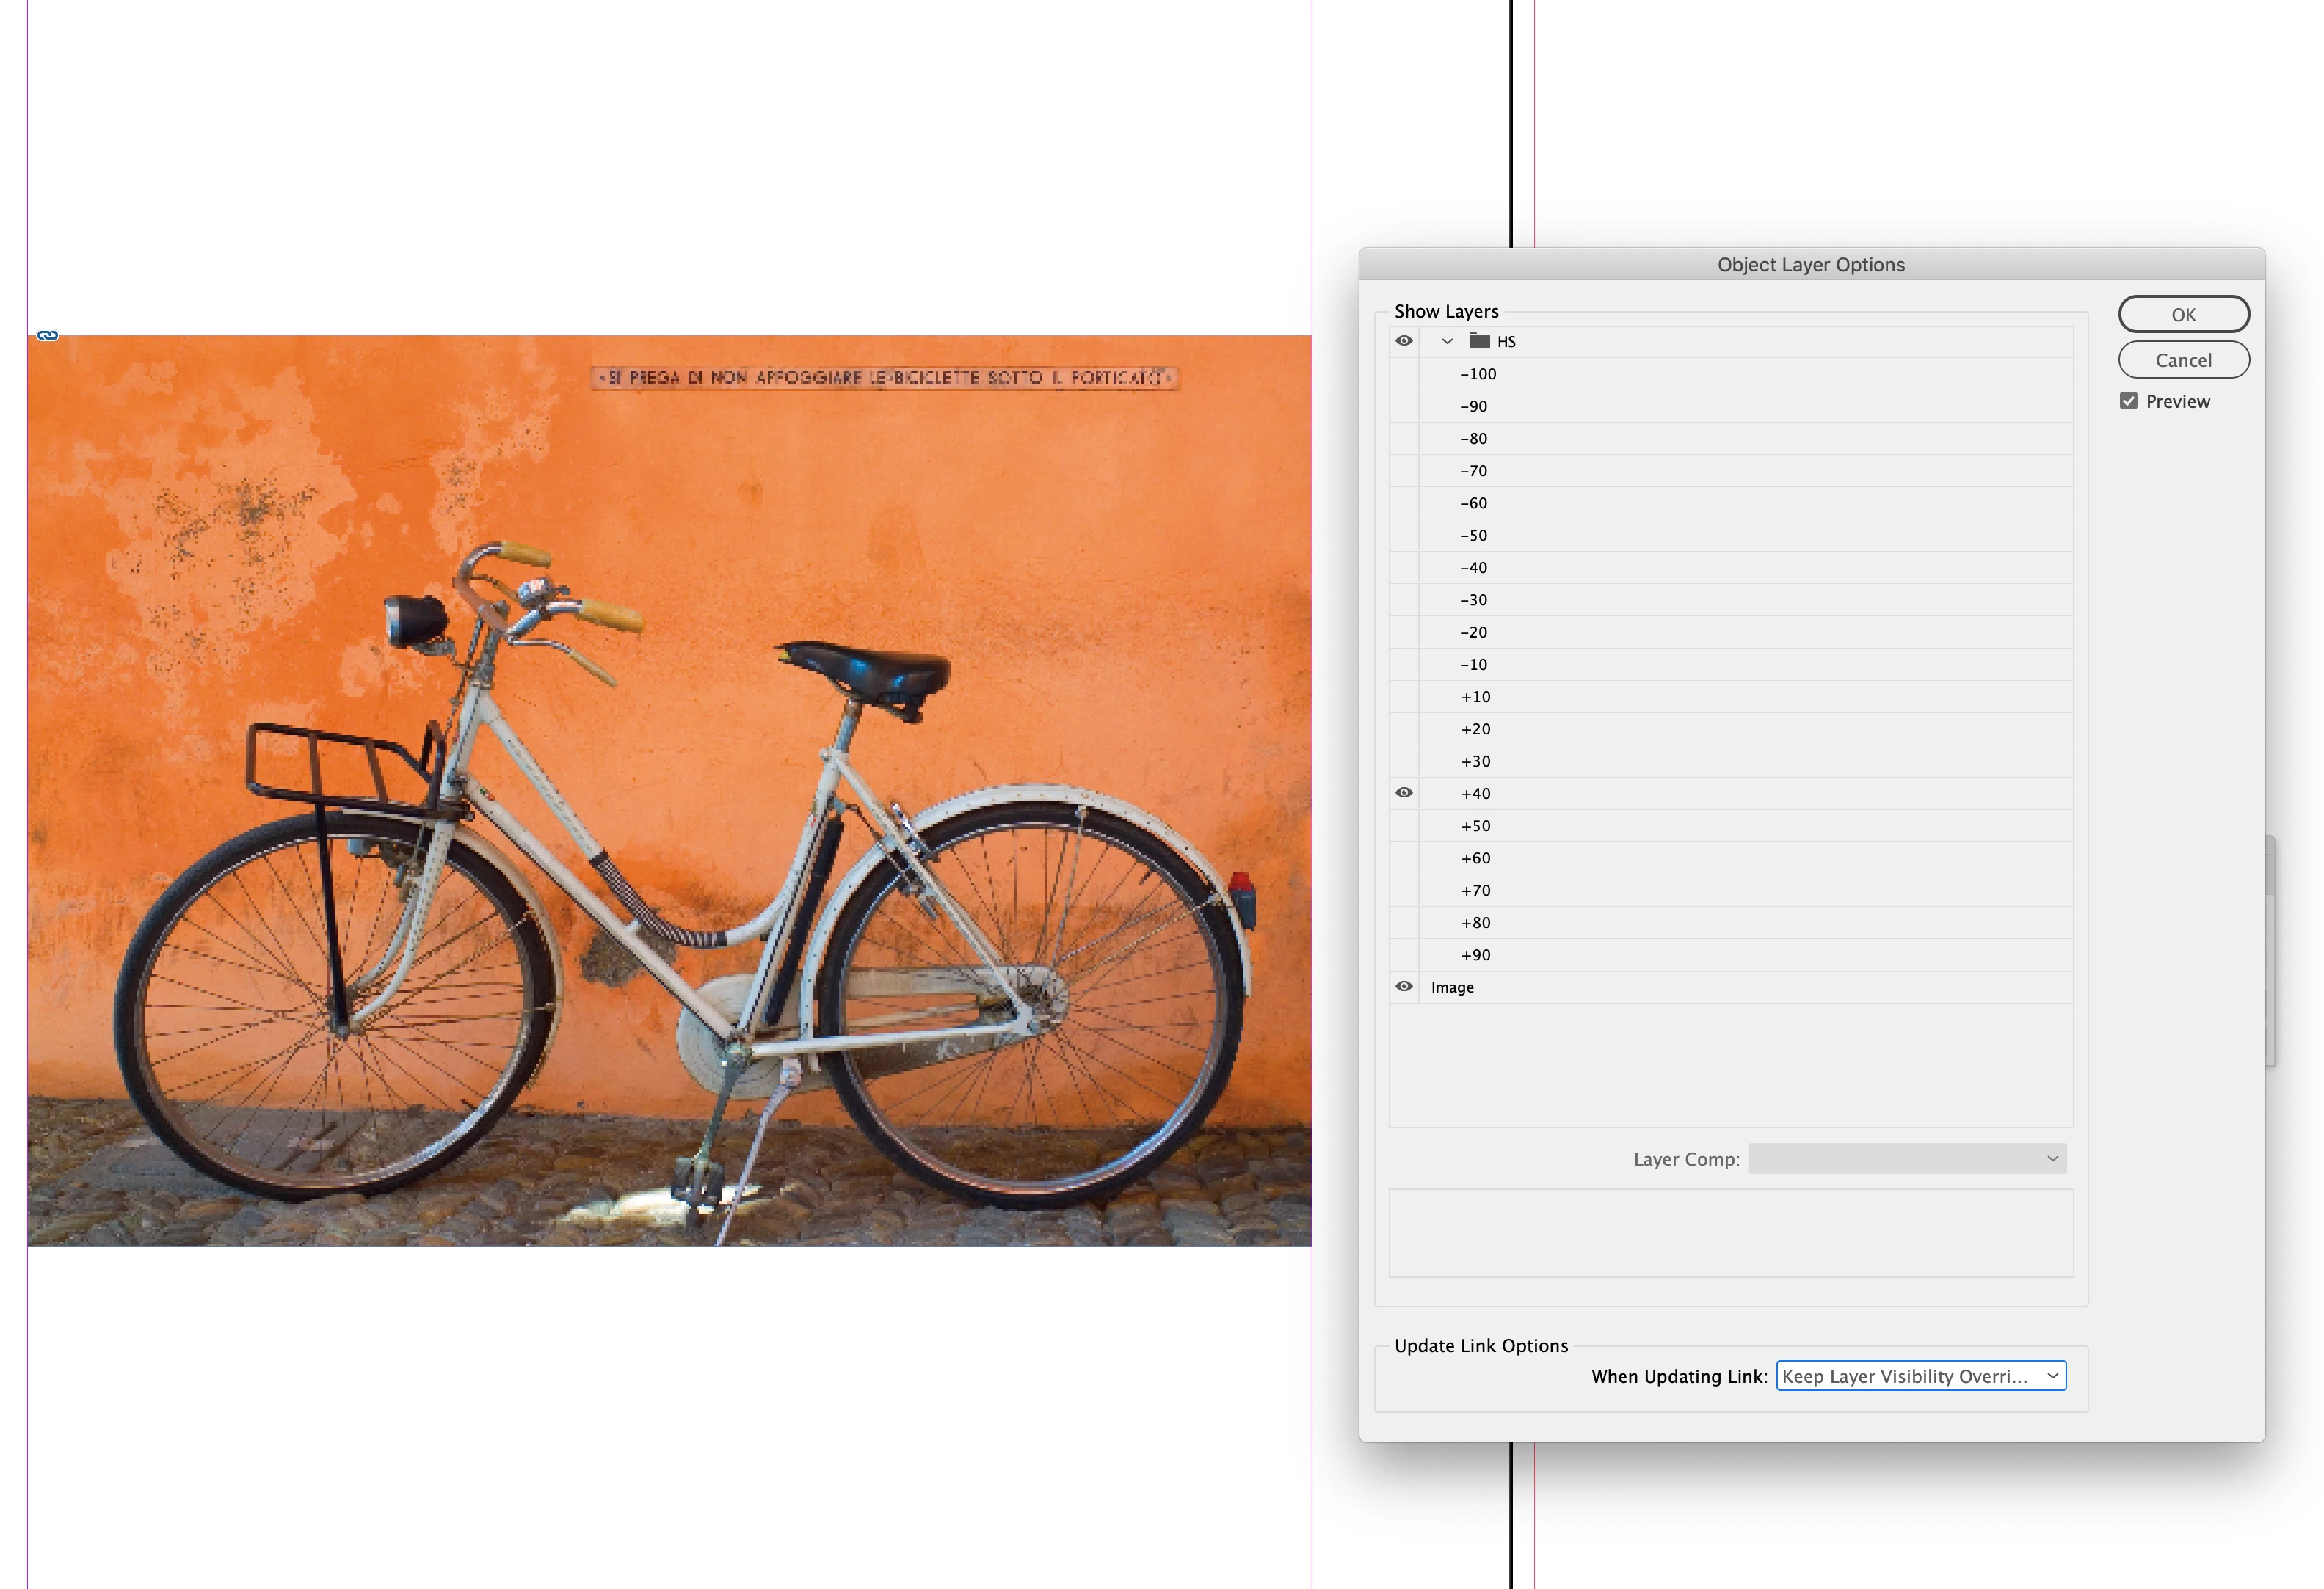Click the Object Layer Options title bar
This screenshot has width=2324, height=1589.
click(x=1810, y=265)
